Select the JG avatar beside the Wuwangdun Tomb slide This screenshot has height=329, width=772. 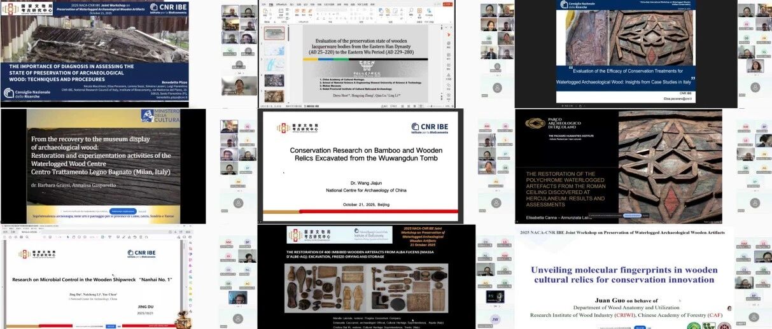point(506,127)
